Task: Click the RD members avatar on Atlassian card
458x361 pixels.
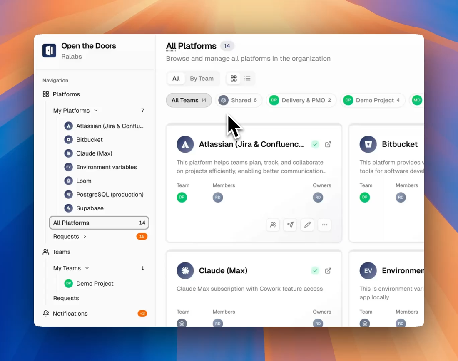Action: (218, 197)
